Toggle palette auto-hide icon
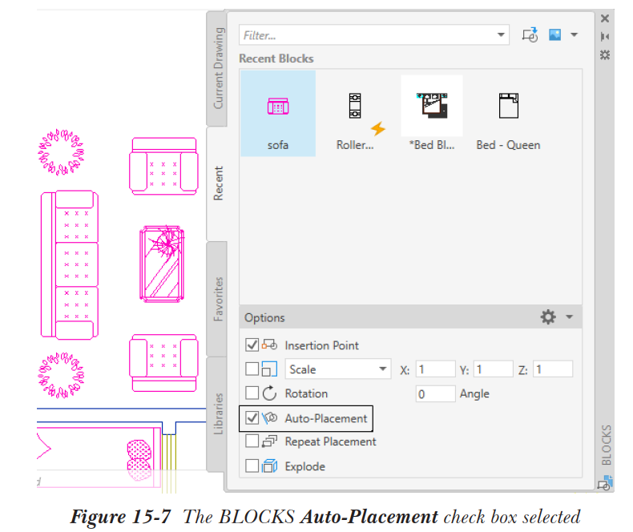This screenshot has width=633, height=532. pos(605,37)
